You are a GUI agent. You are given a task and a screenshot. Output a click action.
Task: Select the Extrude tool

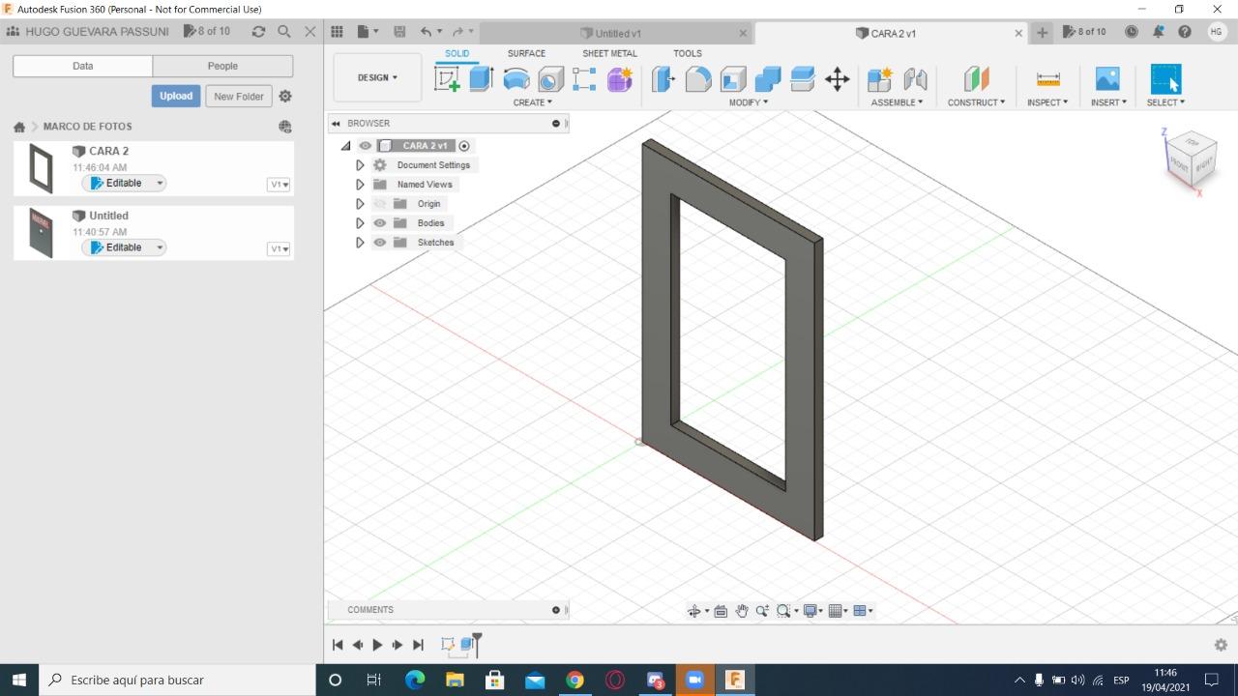coord(482,79)
